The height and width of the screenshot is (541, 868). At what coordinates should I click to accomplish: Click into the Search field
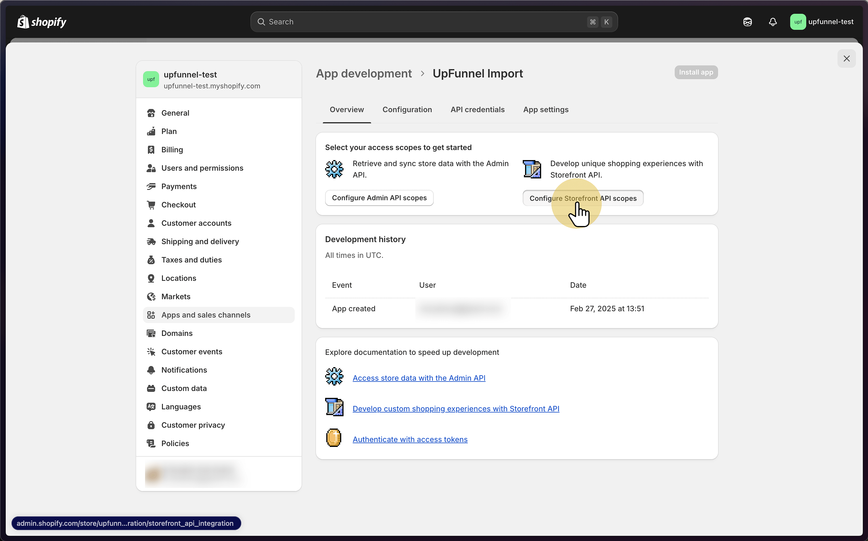(423, 22)
